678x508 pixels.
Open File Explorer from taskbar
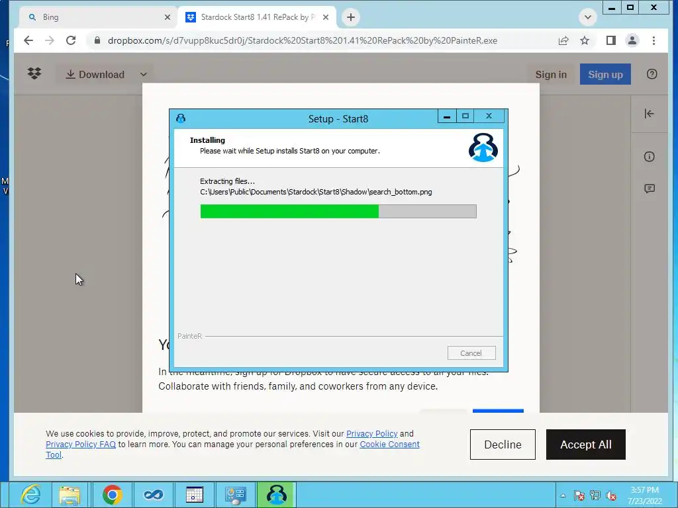tap(70, 495)
